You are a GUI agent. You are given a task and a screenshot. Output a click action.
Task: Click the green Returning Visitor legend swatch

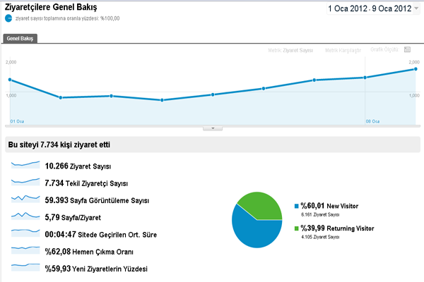[296, 229]
